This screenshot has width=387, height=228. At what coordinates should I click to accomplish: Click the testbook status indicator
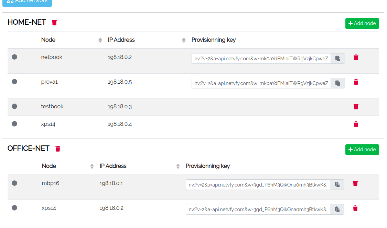point(14,106)
